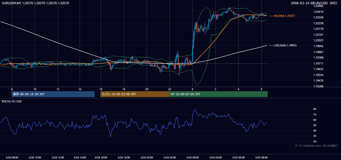This screenshot has height=160, width=341.
Task: Select the NY 22:00-07:00 JST session bar
Action: [218, 94]
